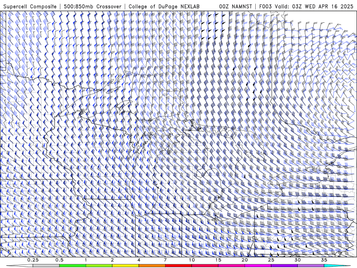Select the orange color bar segment

pyautogui.click(x=152, y=266)
